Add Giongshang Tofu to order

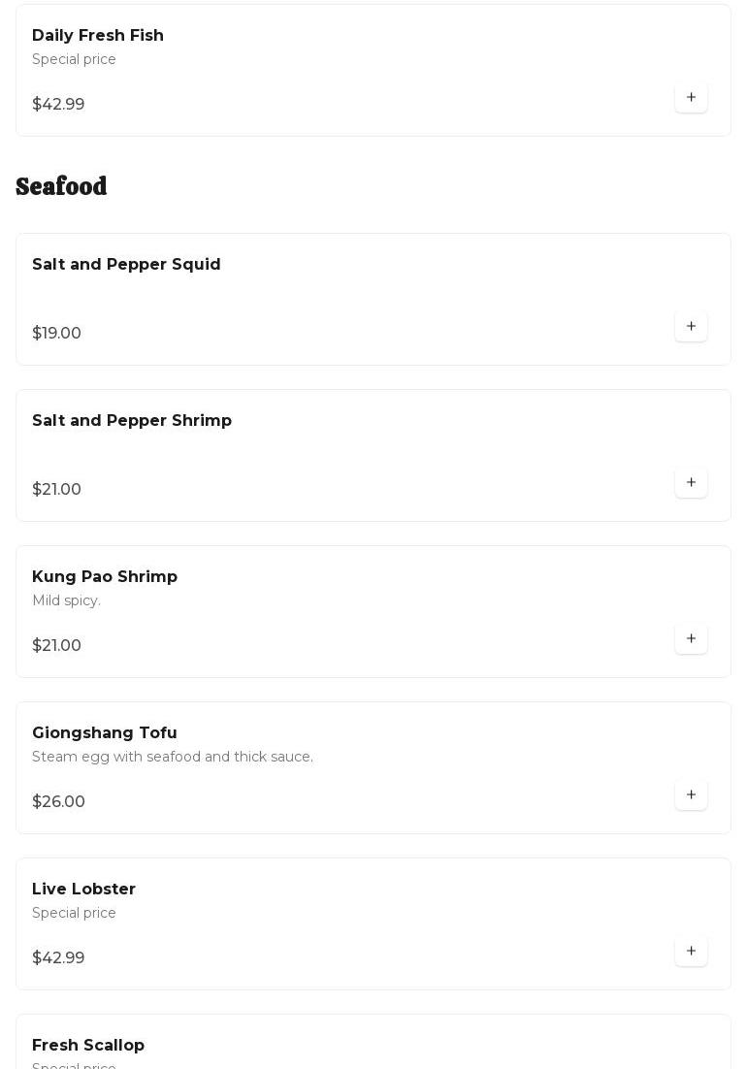pyautogui.click(x=691, y=795)
